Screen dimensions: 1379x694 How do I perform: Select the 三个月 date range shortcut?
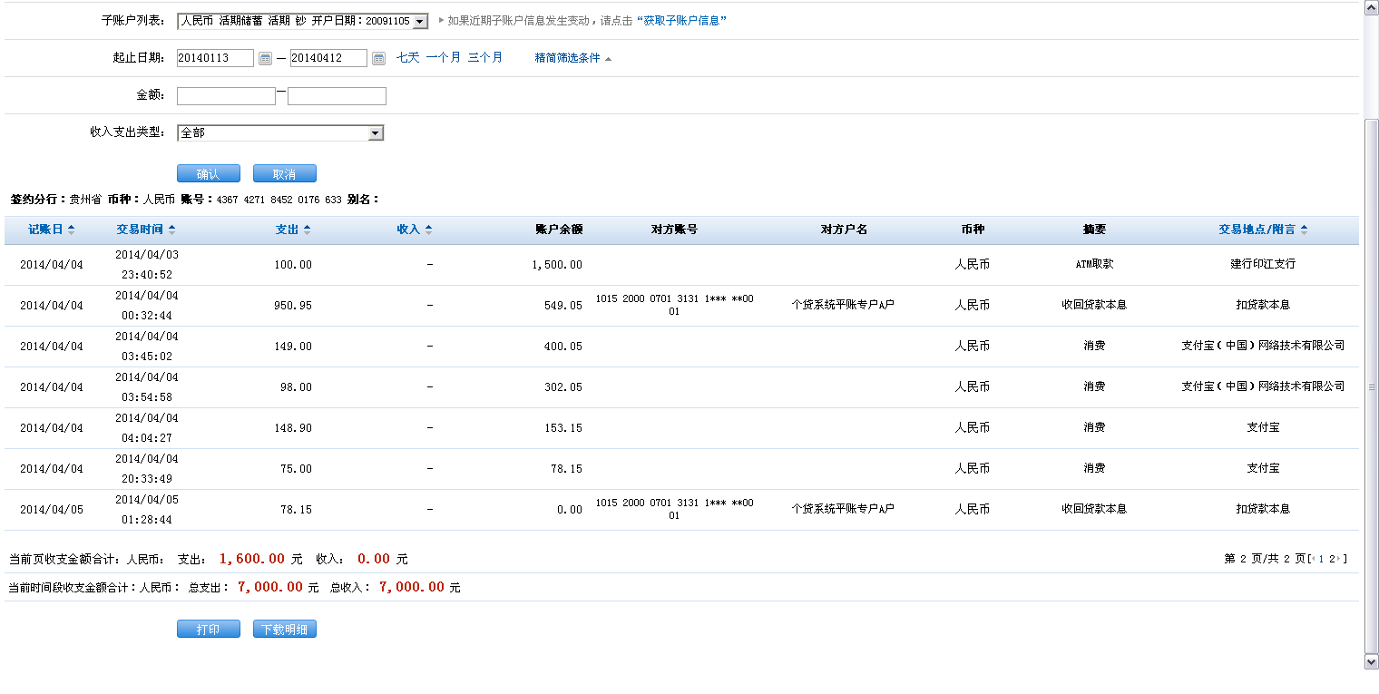click(x=485, y=57)
